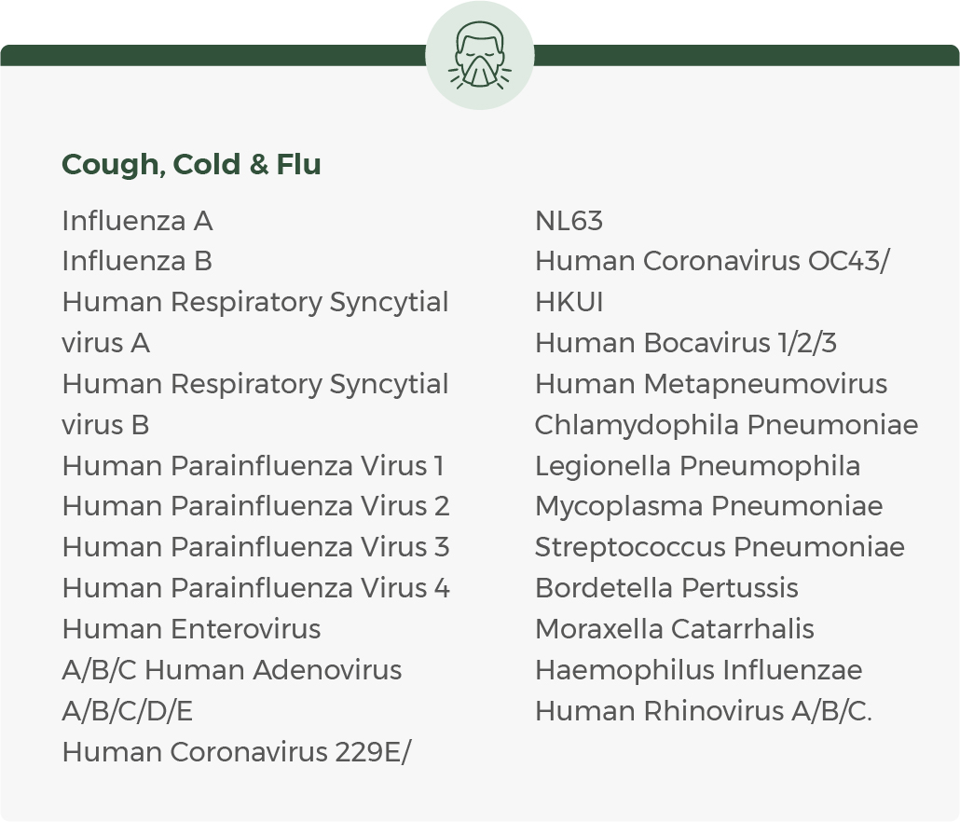Select Mycoplasma Pneumoniae
This screenshot has height=822, width=960.
[x=708, y=507]
